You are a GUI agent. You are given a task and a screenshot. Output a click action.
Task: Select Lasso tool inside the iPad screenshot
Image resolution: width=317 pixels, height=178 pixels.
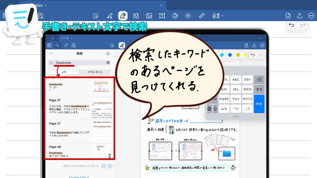pyautogui.click(x=112, y=45)
